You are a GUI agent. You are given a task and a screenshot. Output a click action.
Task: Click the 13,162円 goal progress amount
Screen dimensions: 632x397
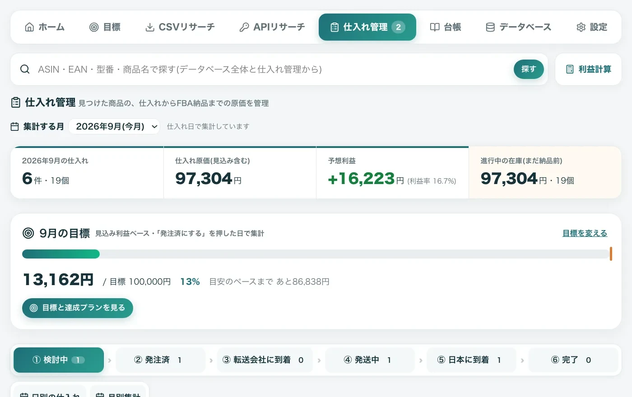click(x=58, y=280)
